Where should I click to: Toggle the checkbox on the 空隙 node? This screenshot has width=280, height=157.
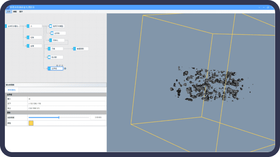(x=28, y=37)
